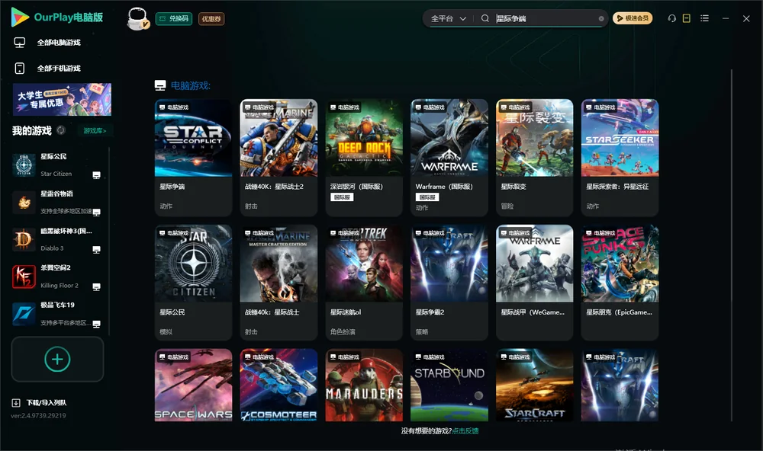
Task: Open 星际战甲 (WeGame) card
Action: click(534, 283)
